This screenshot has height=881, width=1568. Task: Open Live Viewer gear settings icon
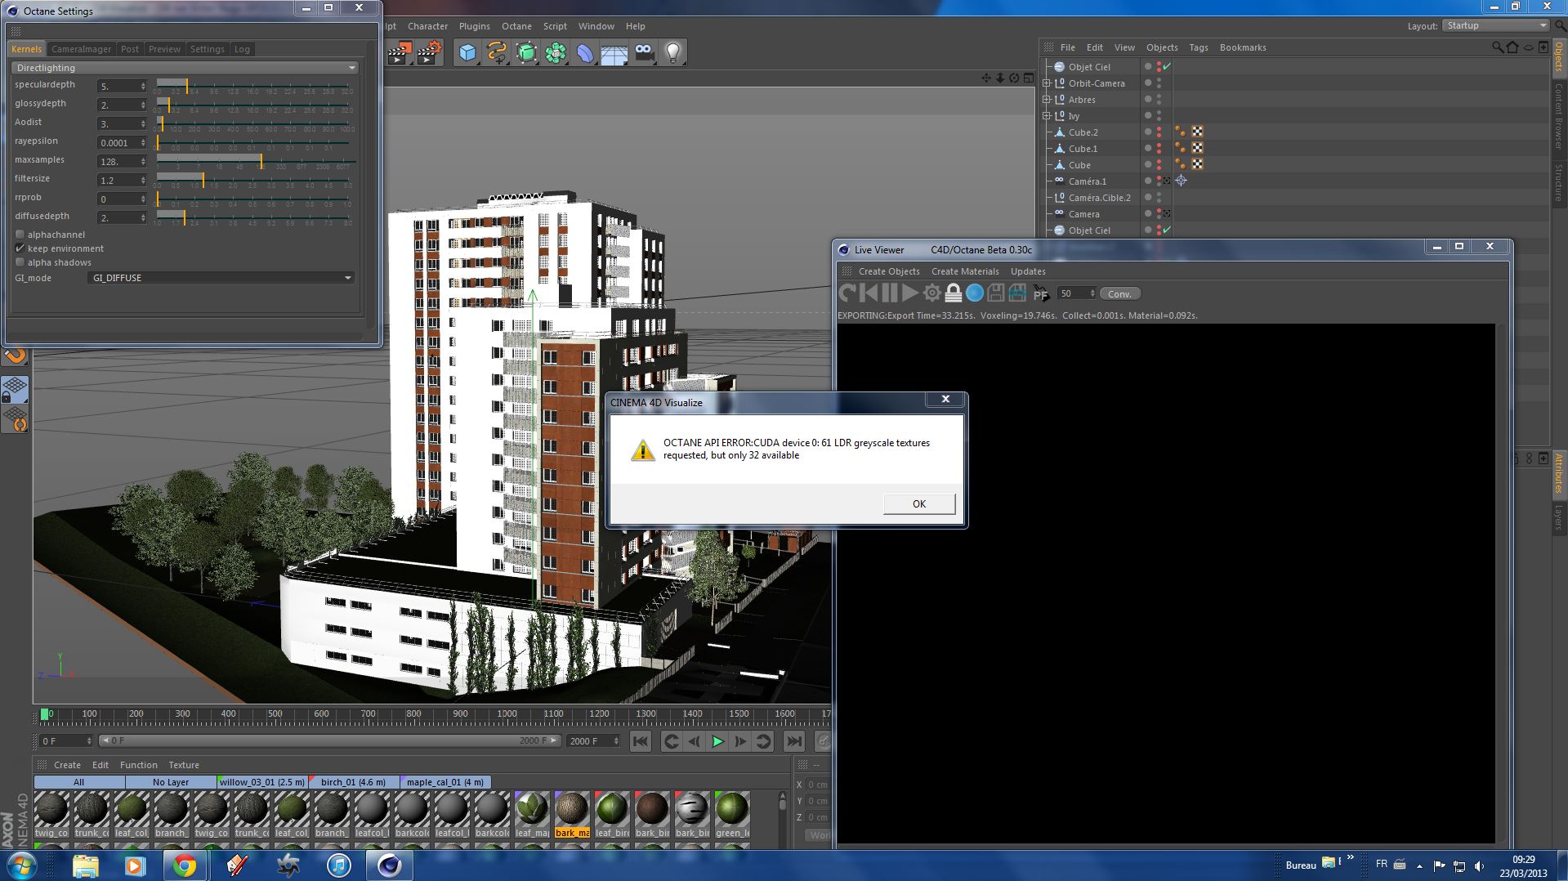(931, 293)
